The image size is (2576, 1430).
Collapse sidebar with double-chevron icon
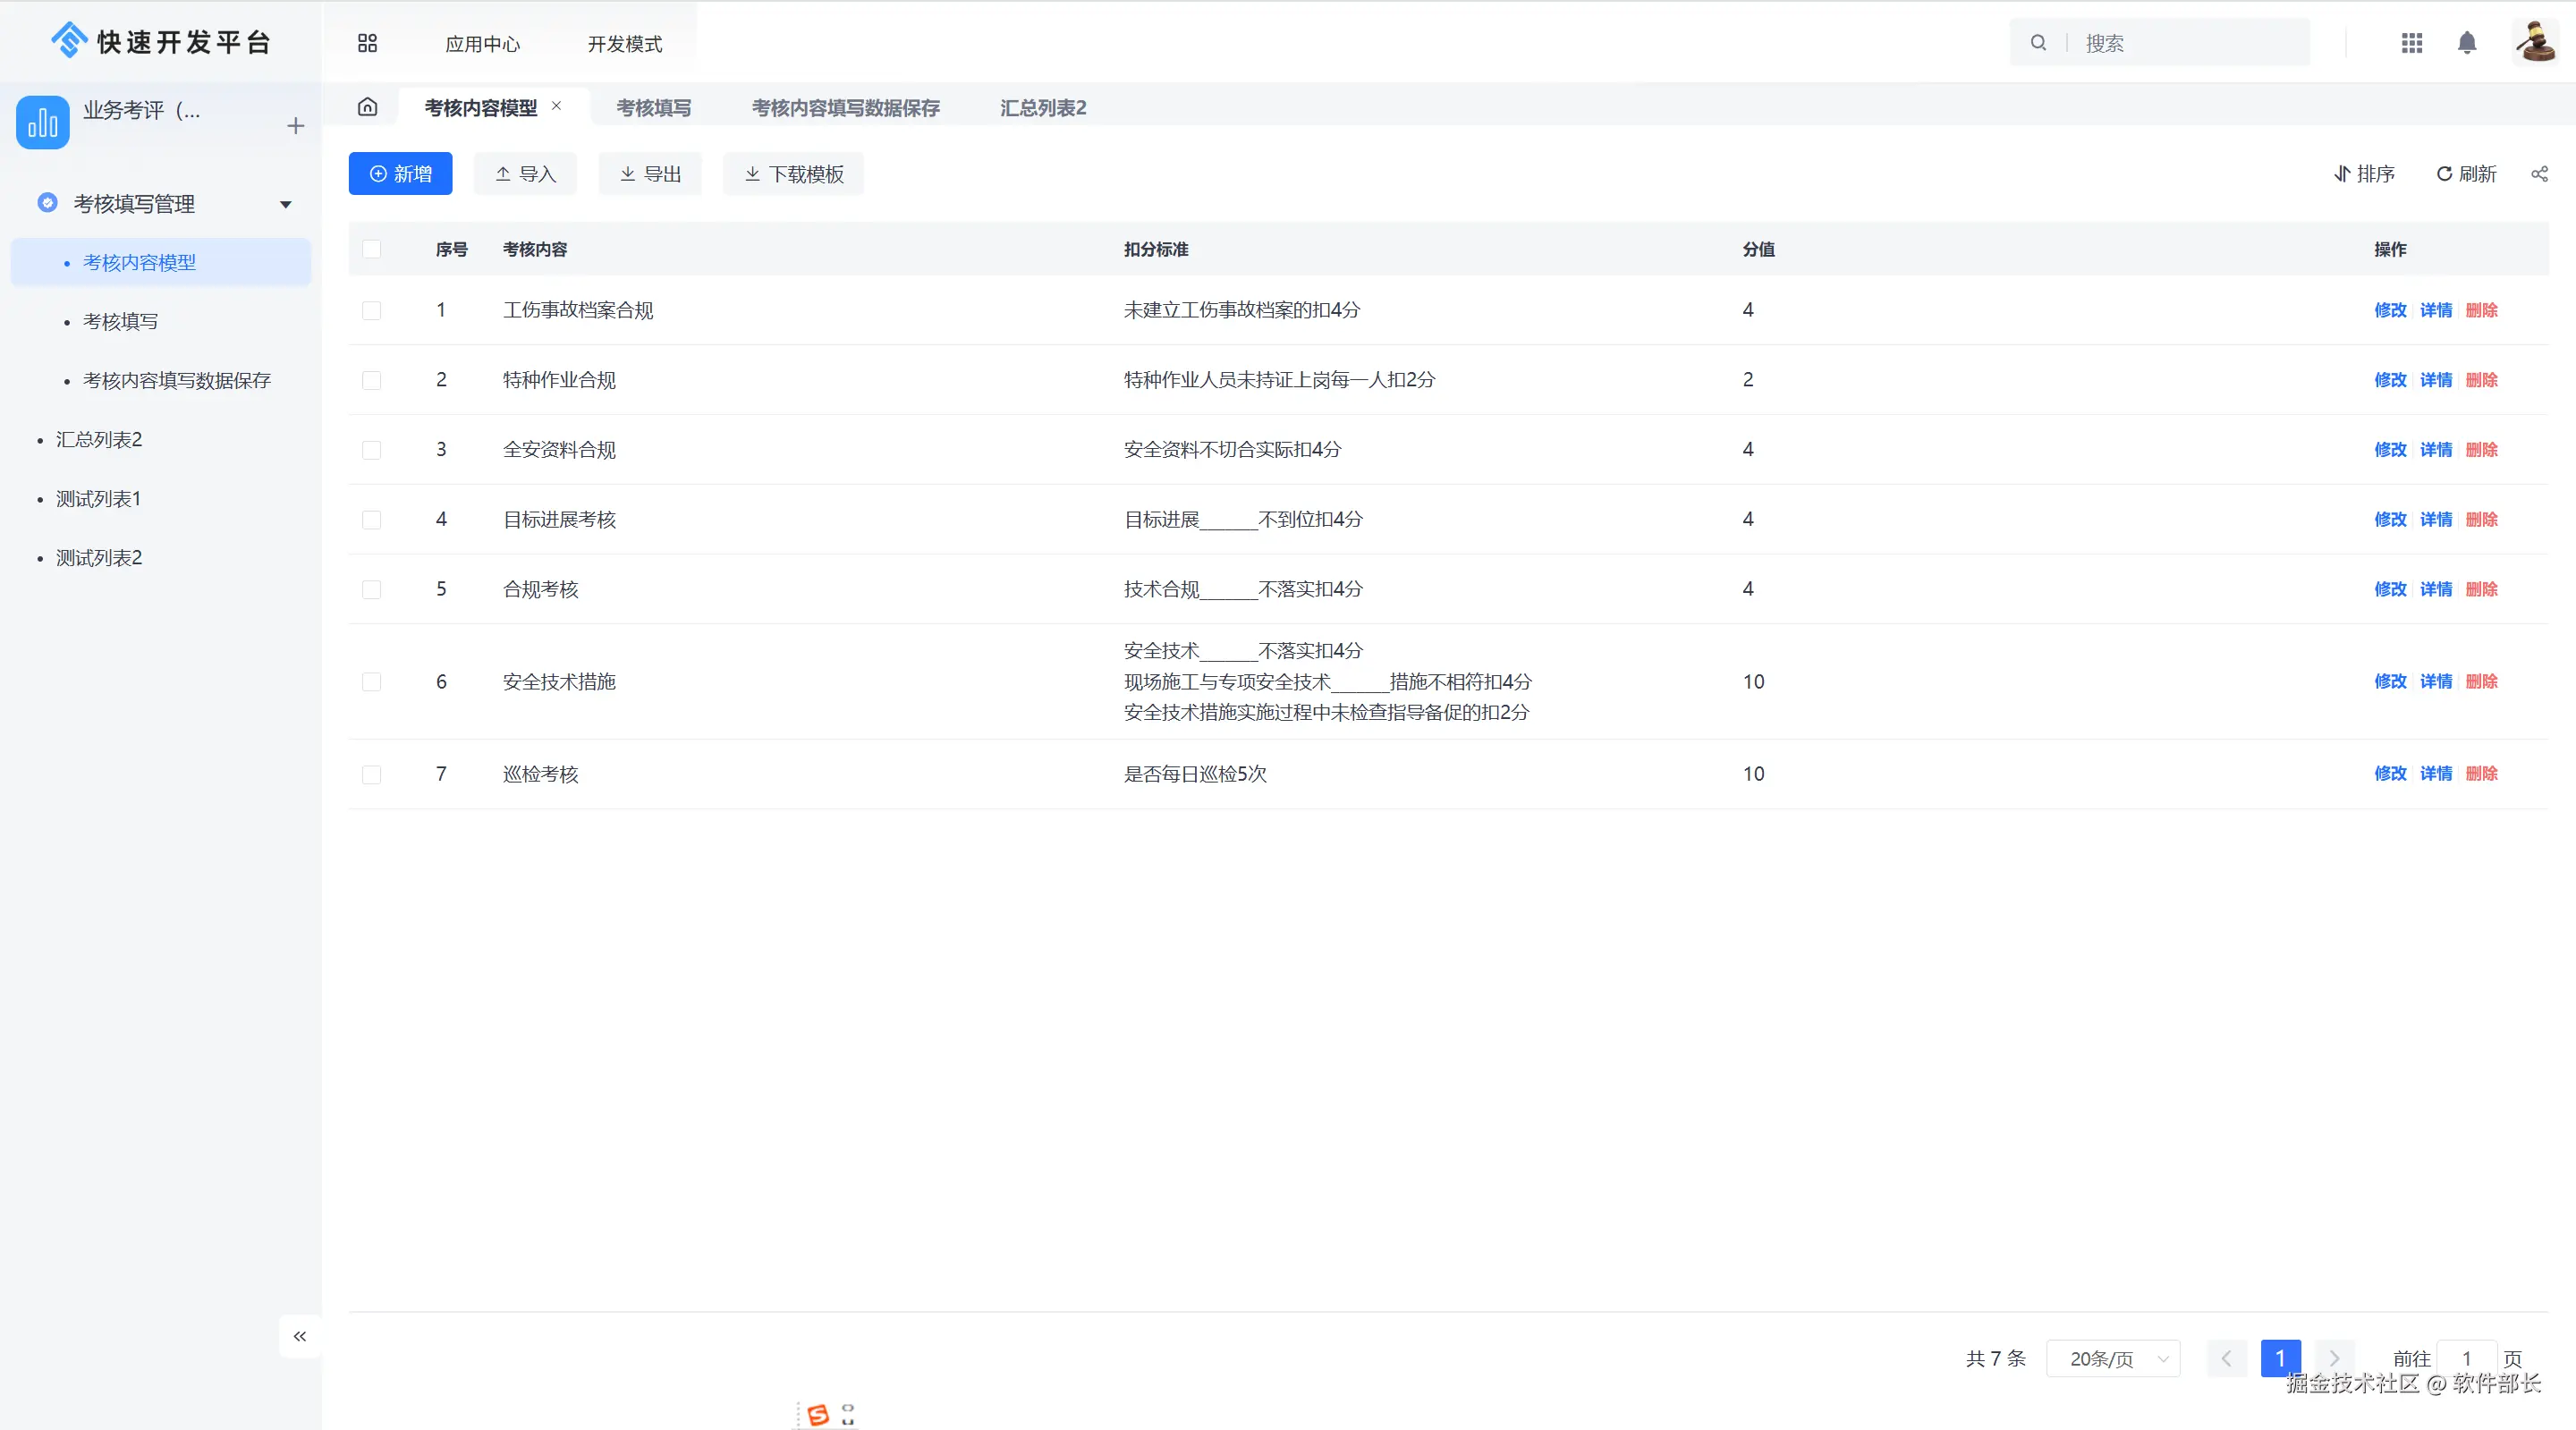(299, 1336)
